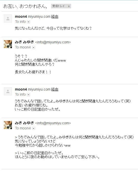Click sender name みき みゆき in fourth message

pyautogui.click(x=24, y=123)
